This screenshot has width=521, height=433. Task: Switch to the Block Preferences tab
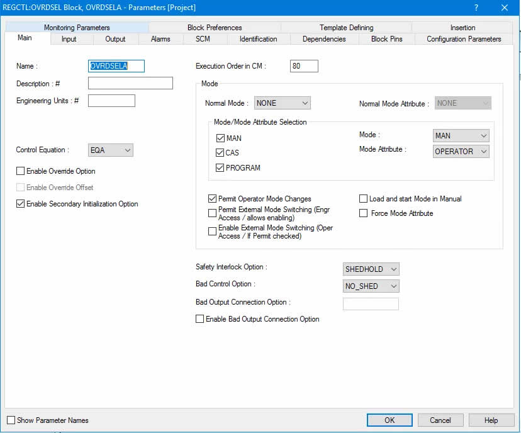215,28
